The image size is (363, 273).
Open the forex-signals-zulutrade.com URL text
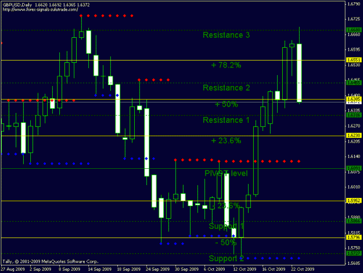[x=40, y=10]
